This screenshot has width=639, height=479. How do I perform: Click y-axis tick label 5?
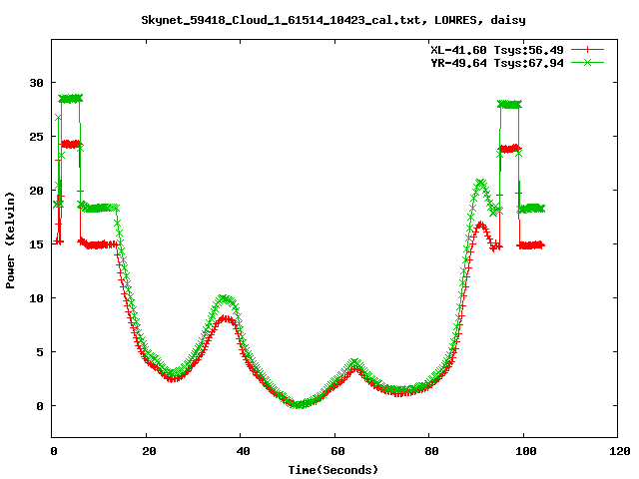40,352
